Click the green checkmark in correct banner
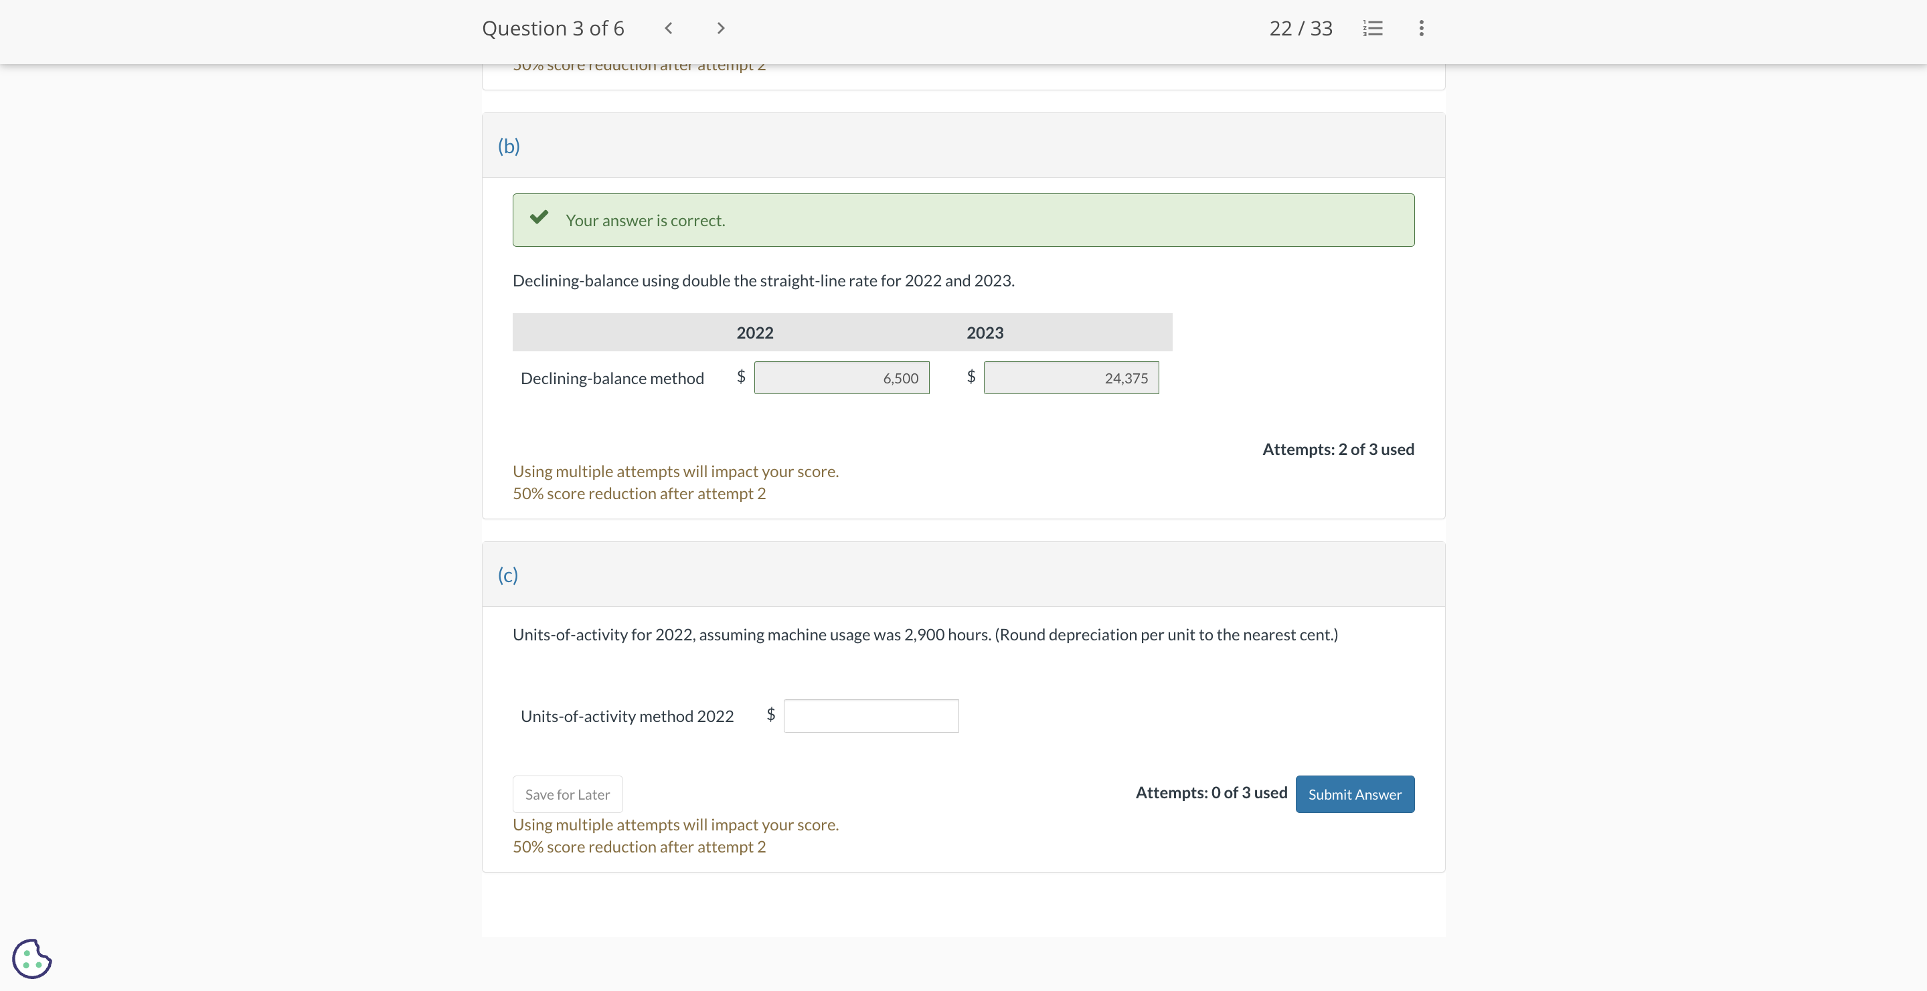This screenshot has height=991, width=1927. click(540, 217)
